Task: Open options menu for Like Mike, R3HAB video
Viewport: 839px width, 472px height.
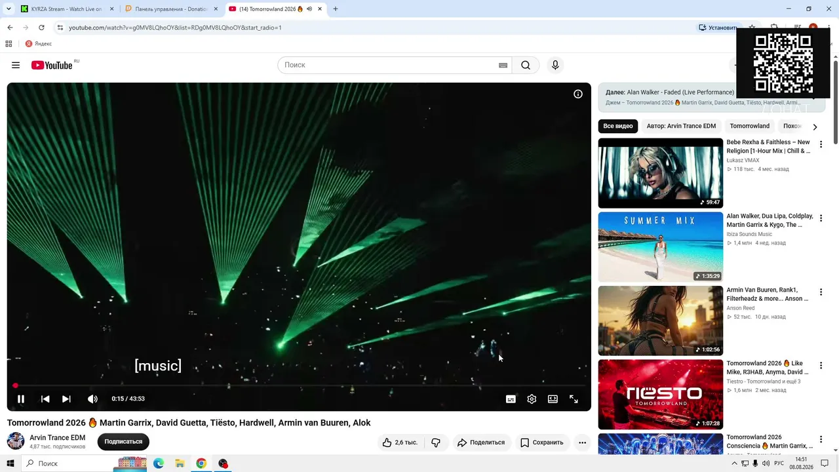Action: pos(821,366)
